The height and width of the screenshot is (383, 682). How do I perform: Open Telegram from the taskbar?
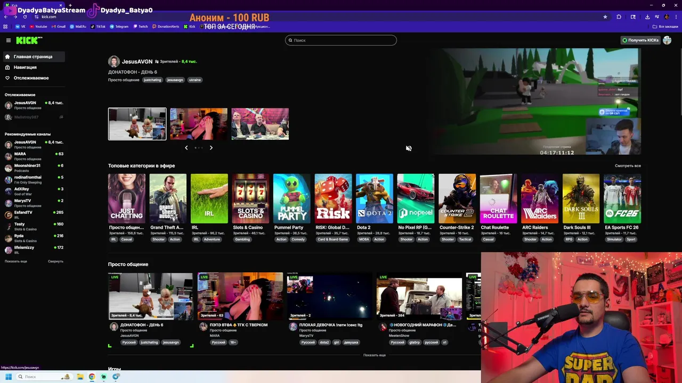point(116,377)
